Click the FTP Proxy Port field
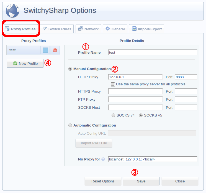This screenshot has height=193, width=206. click(x=186, y=99)
